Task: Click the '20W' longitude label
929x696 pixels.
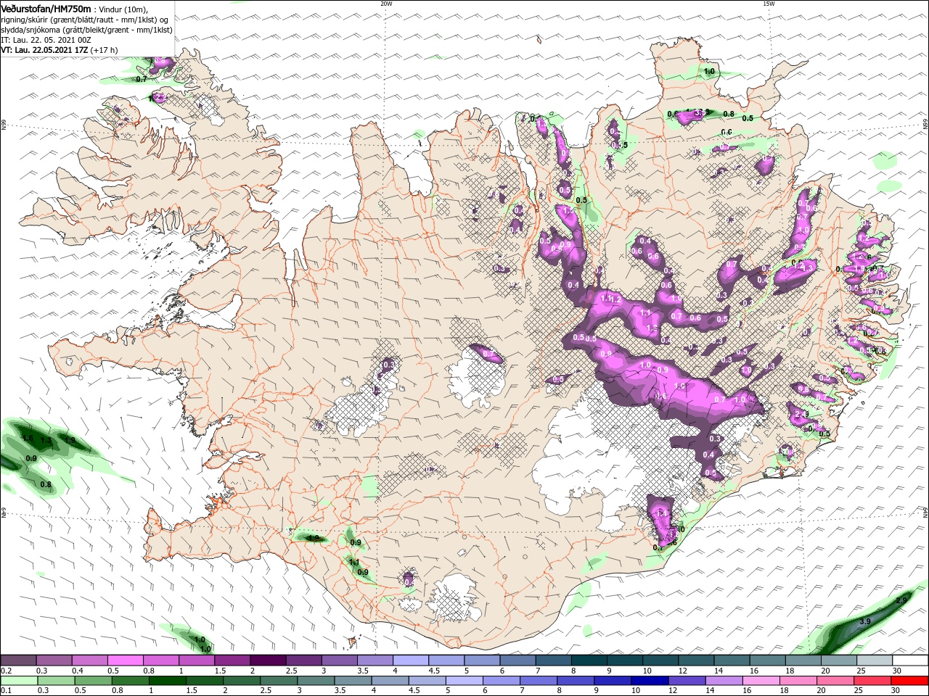Action: tap(386, 4)
